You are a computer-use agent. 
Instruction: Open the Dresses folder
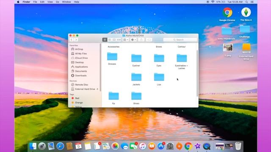[112, 56]
